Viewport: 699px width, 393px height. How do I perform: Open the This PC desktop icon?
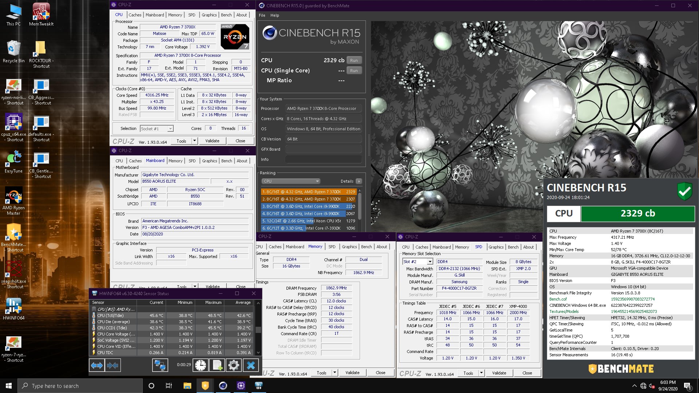point(13,15)
